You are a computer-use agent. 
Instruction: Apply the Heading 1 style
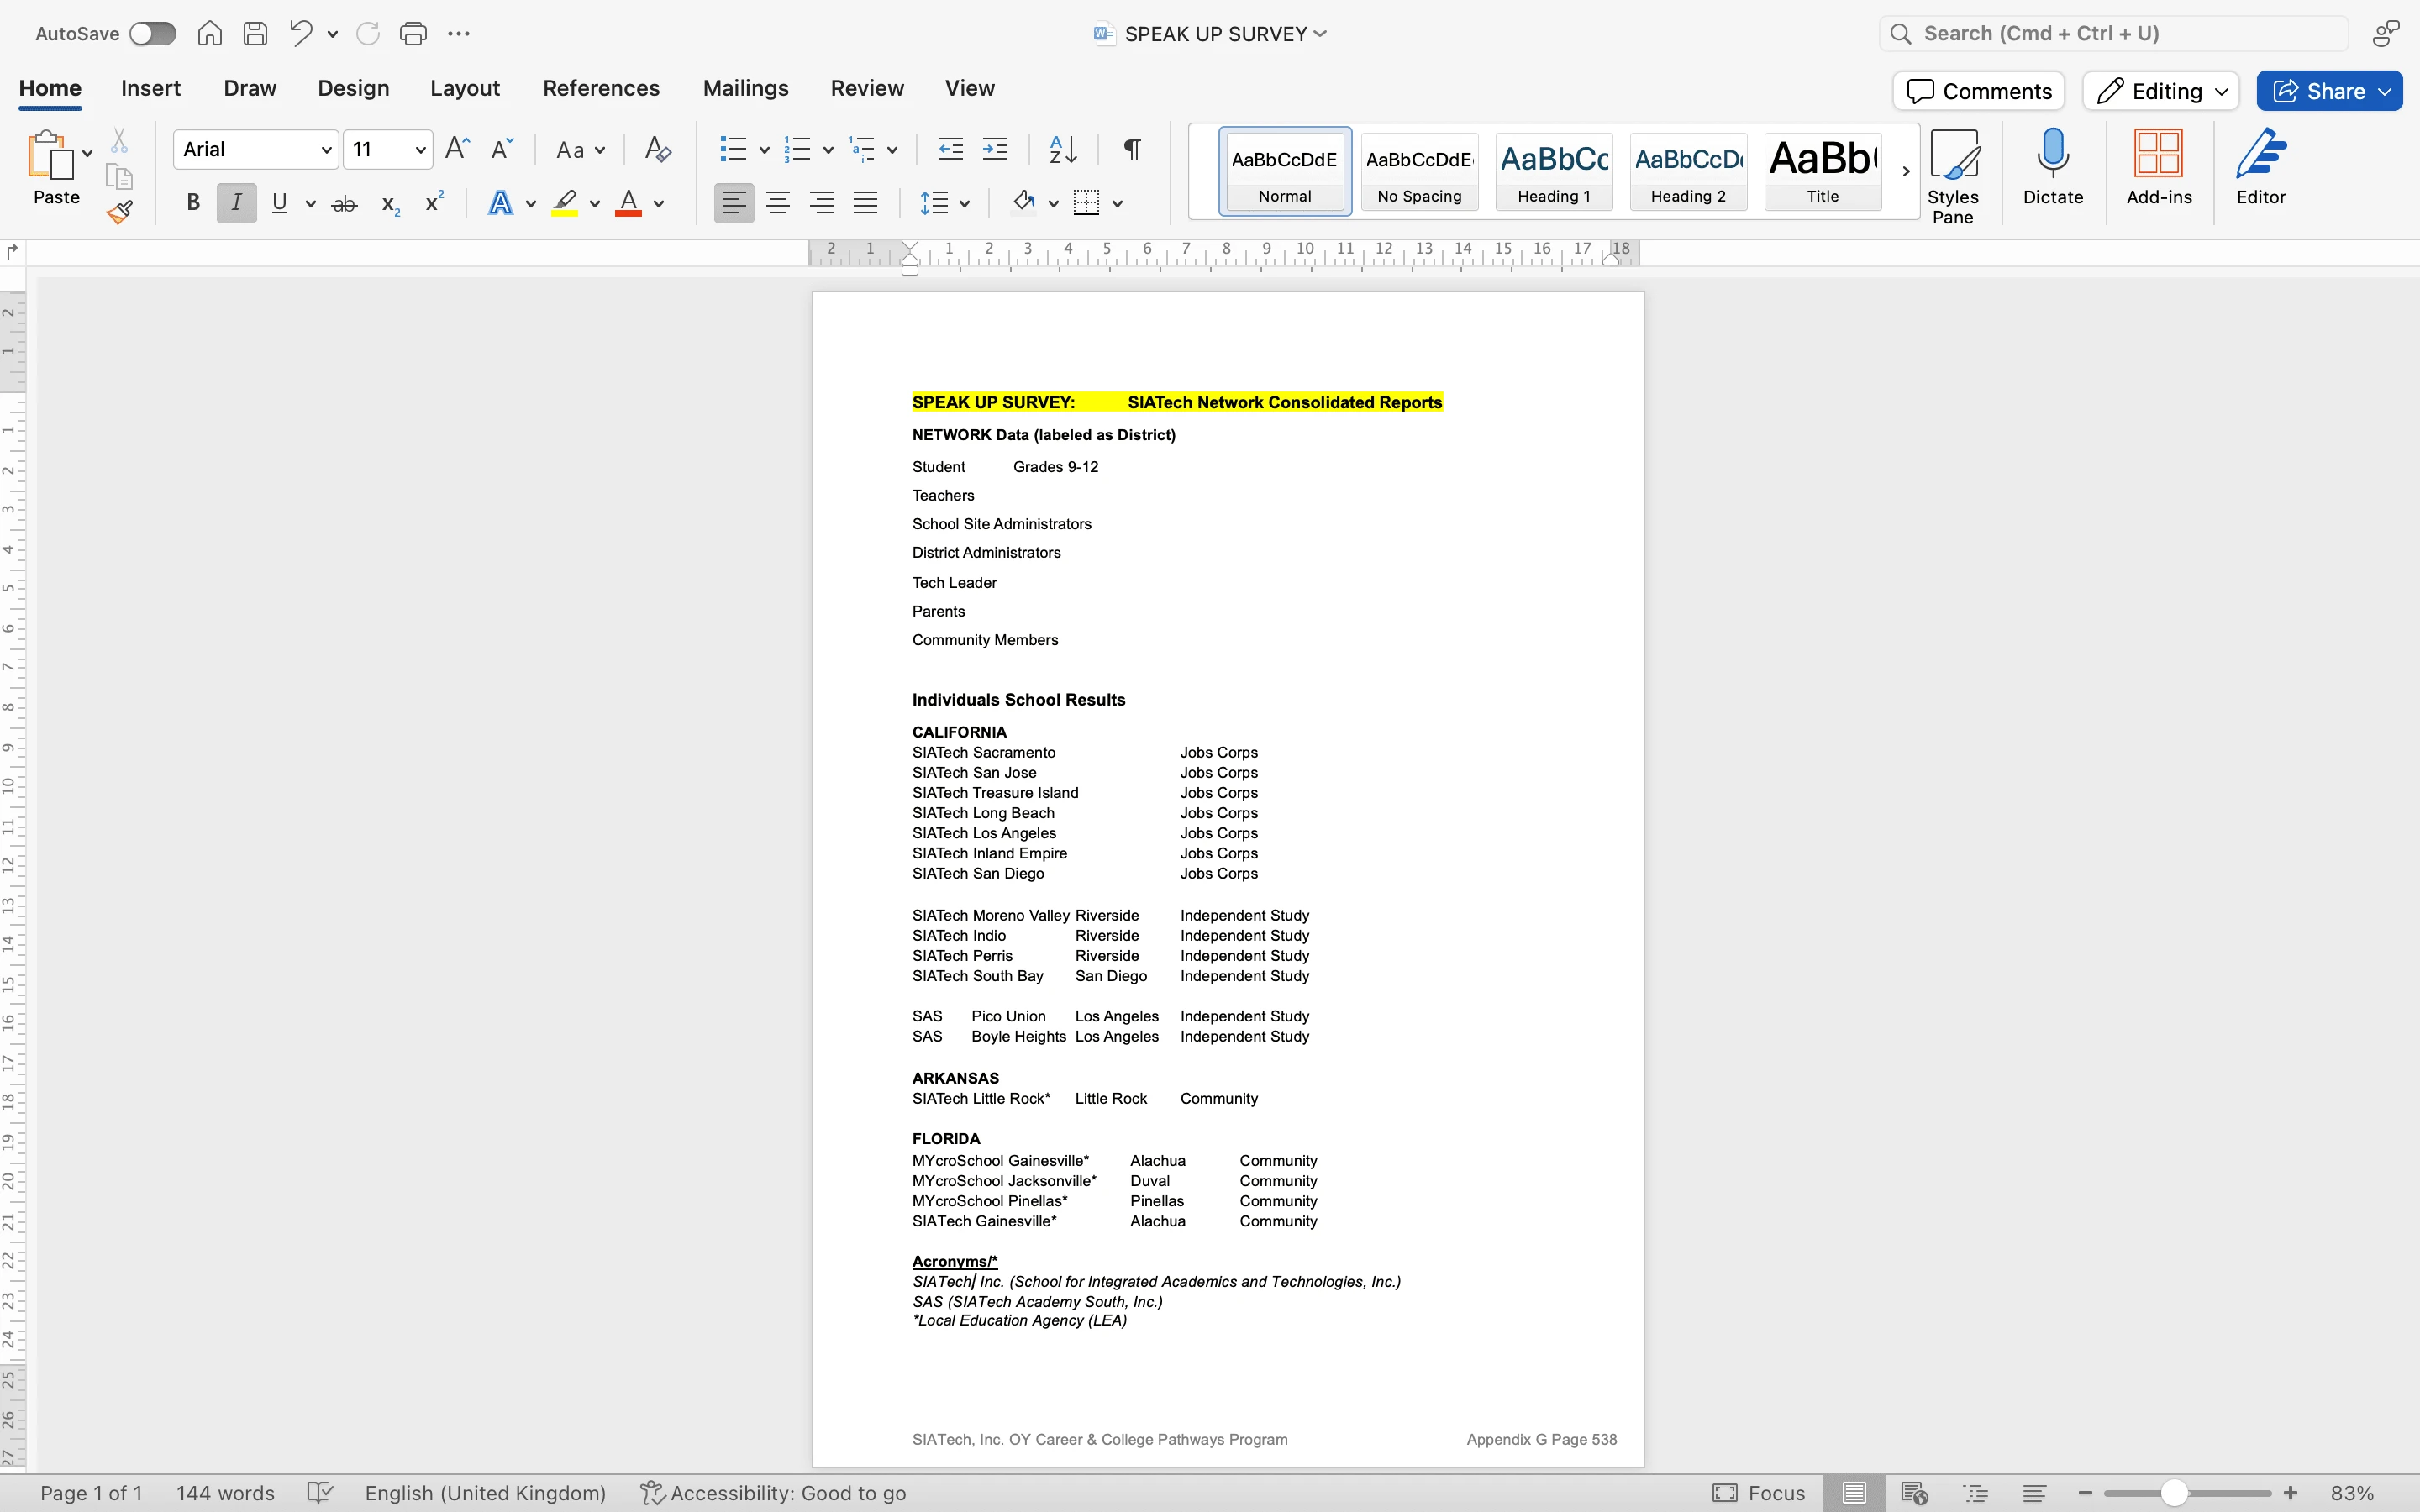[x=1554, y=171]
